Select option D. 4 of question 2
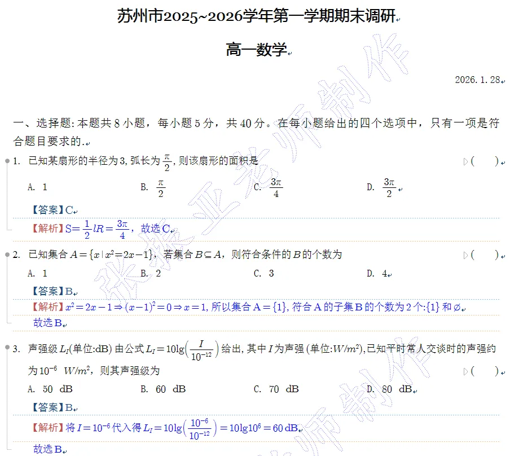This screenshot has width=510, height=456. coord(377,273)
